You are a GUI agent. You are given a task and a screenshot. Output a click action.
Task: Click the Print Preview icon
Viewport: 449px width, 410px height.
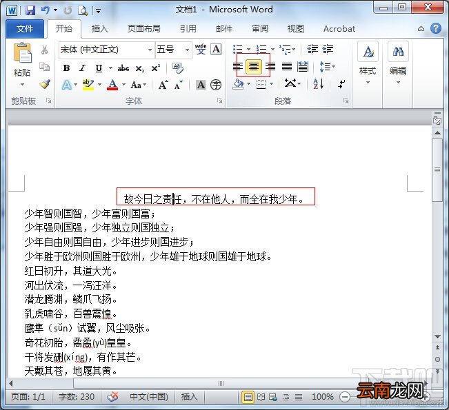(83, 10)
